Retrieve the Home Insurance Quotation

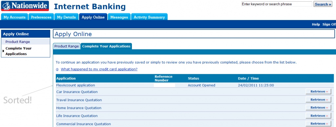coord(318,108)
